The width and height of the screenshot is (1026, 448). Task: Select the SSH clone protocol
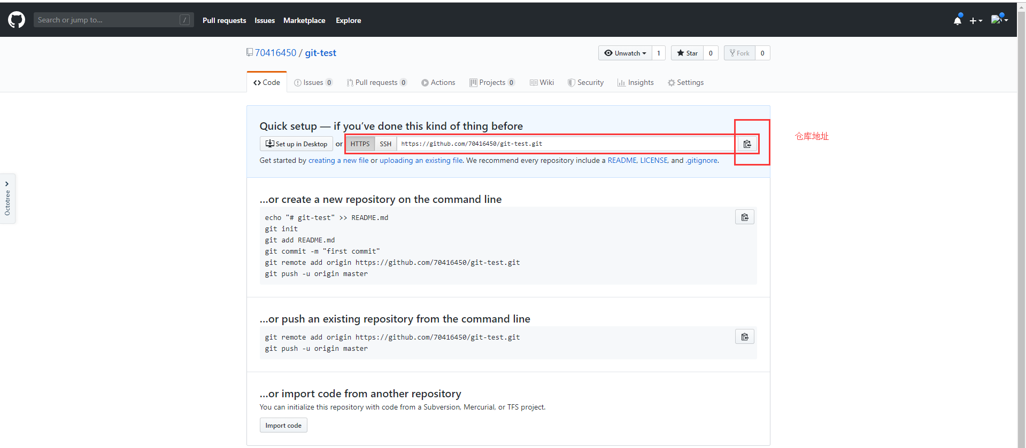point(385,144)
